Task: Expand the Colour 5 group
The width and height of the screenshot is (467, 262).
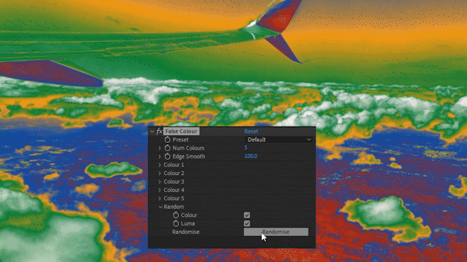Action: [160, 199]
